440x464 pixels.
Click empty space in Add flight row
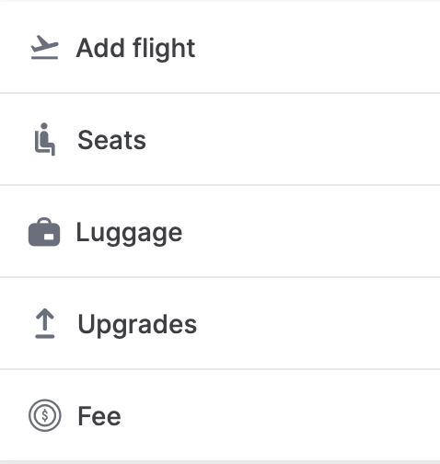coord(316,47)
